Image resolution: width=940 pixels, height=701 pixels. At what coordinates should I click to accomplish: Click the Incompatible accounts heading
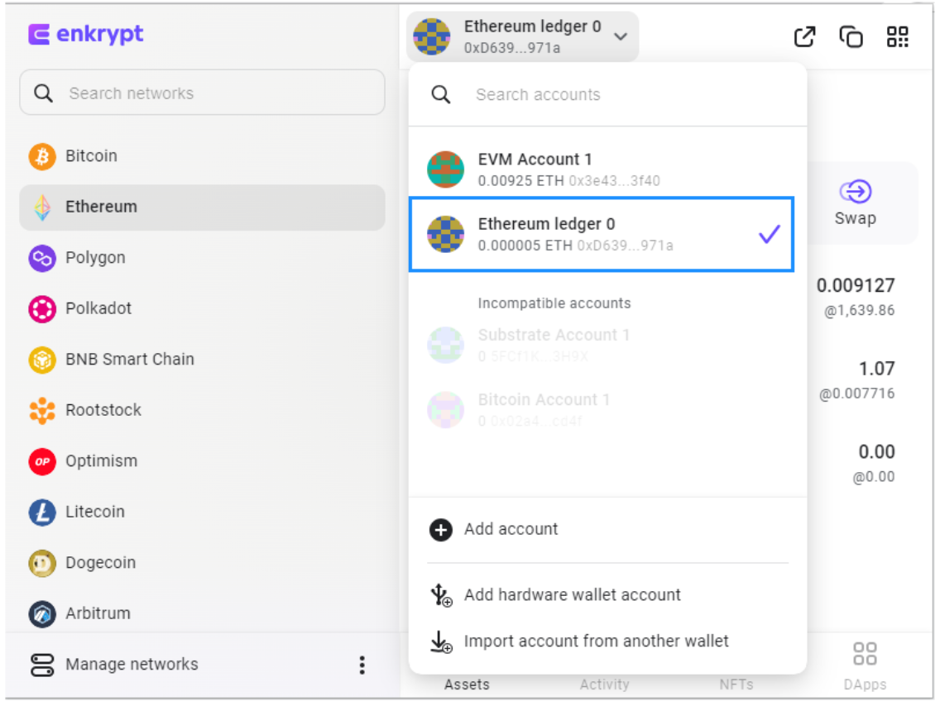554,303
